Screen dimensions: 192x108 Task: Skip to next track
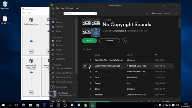click(x=64, y=101)
